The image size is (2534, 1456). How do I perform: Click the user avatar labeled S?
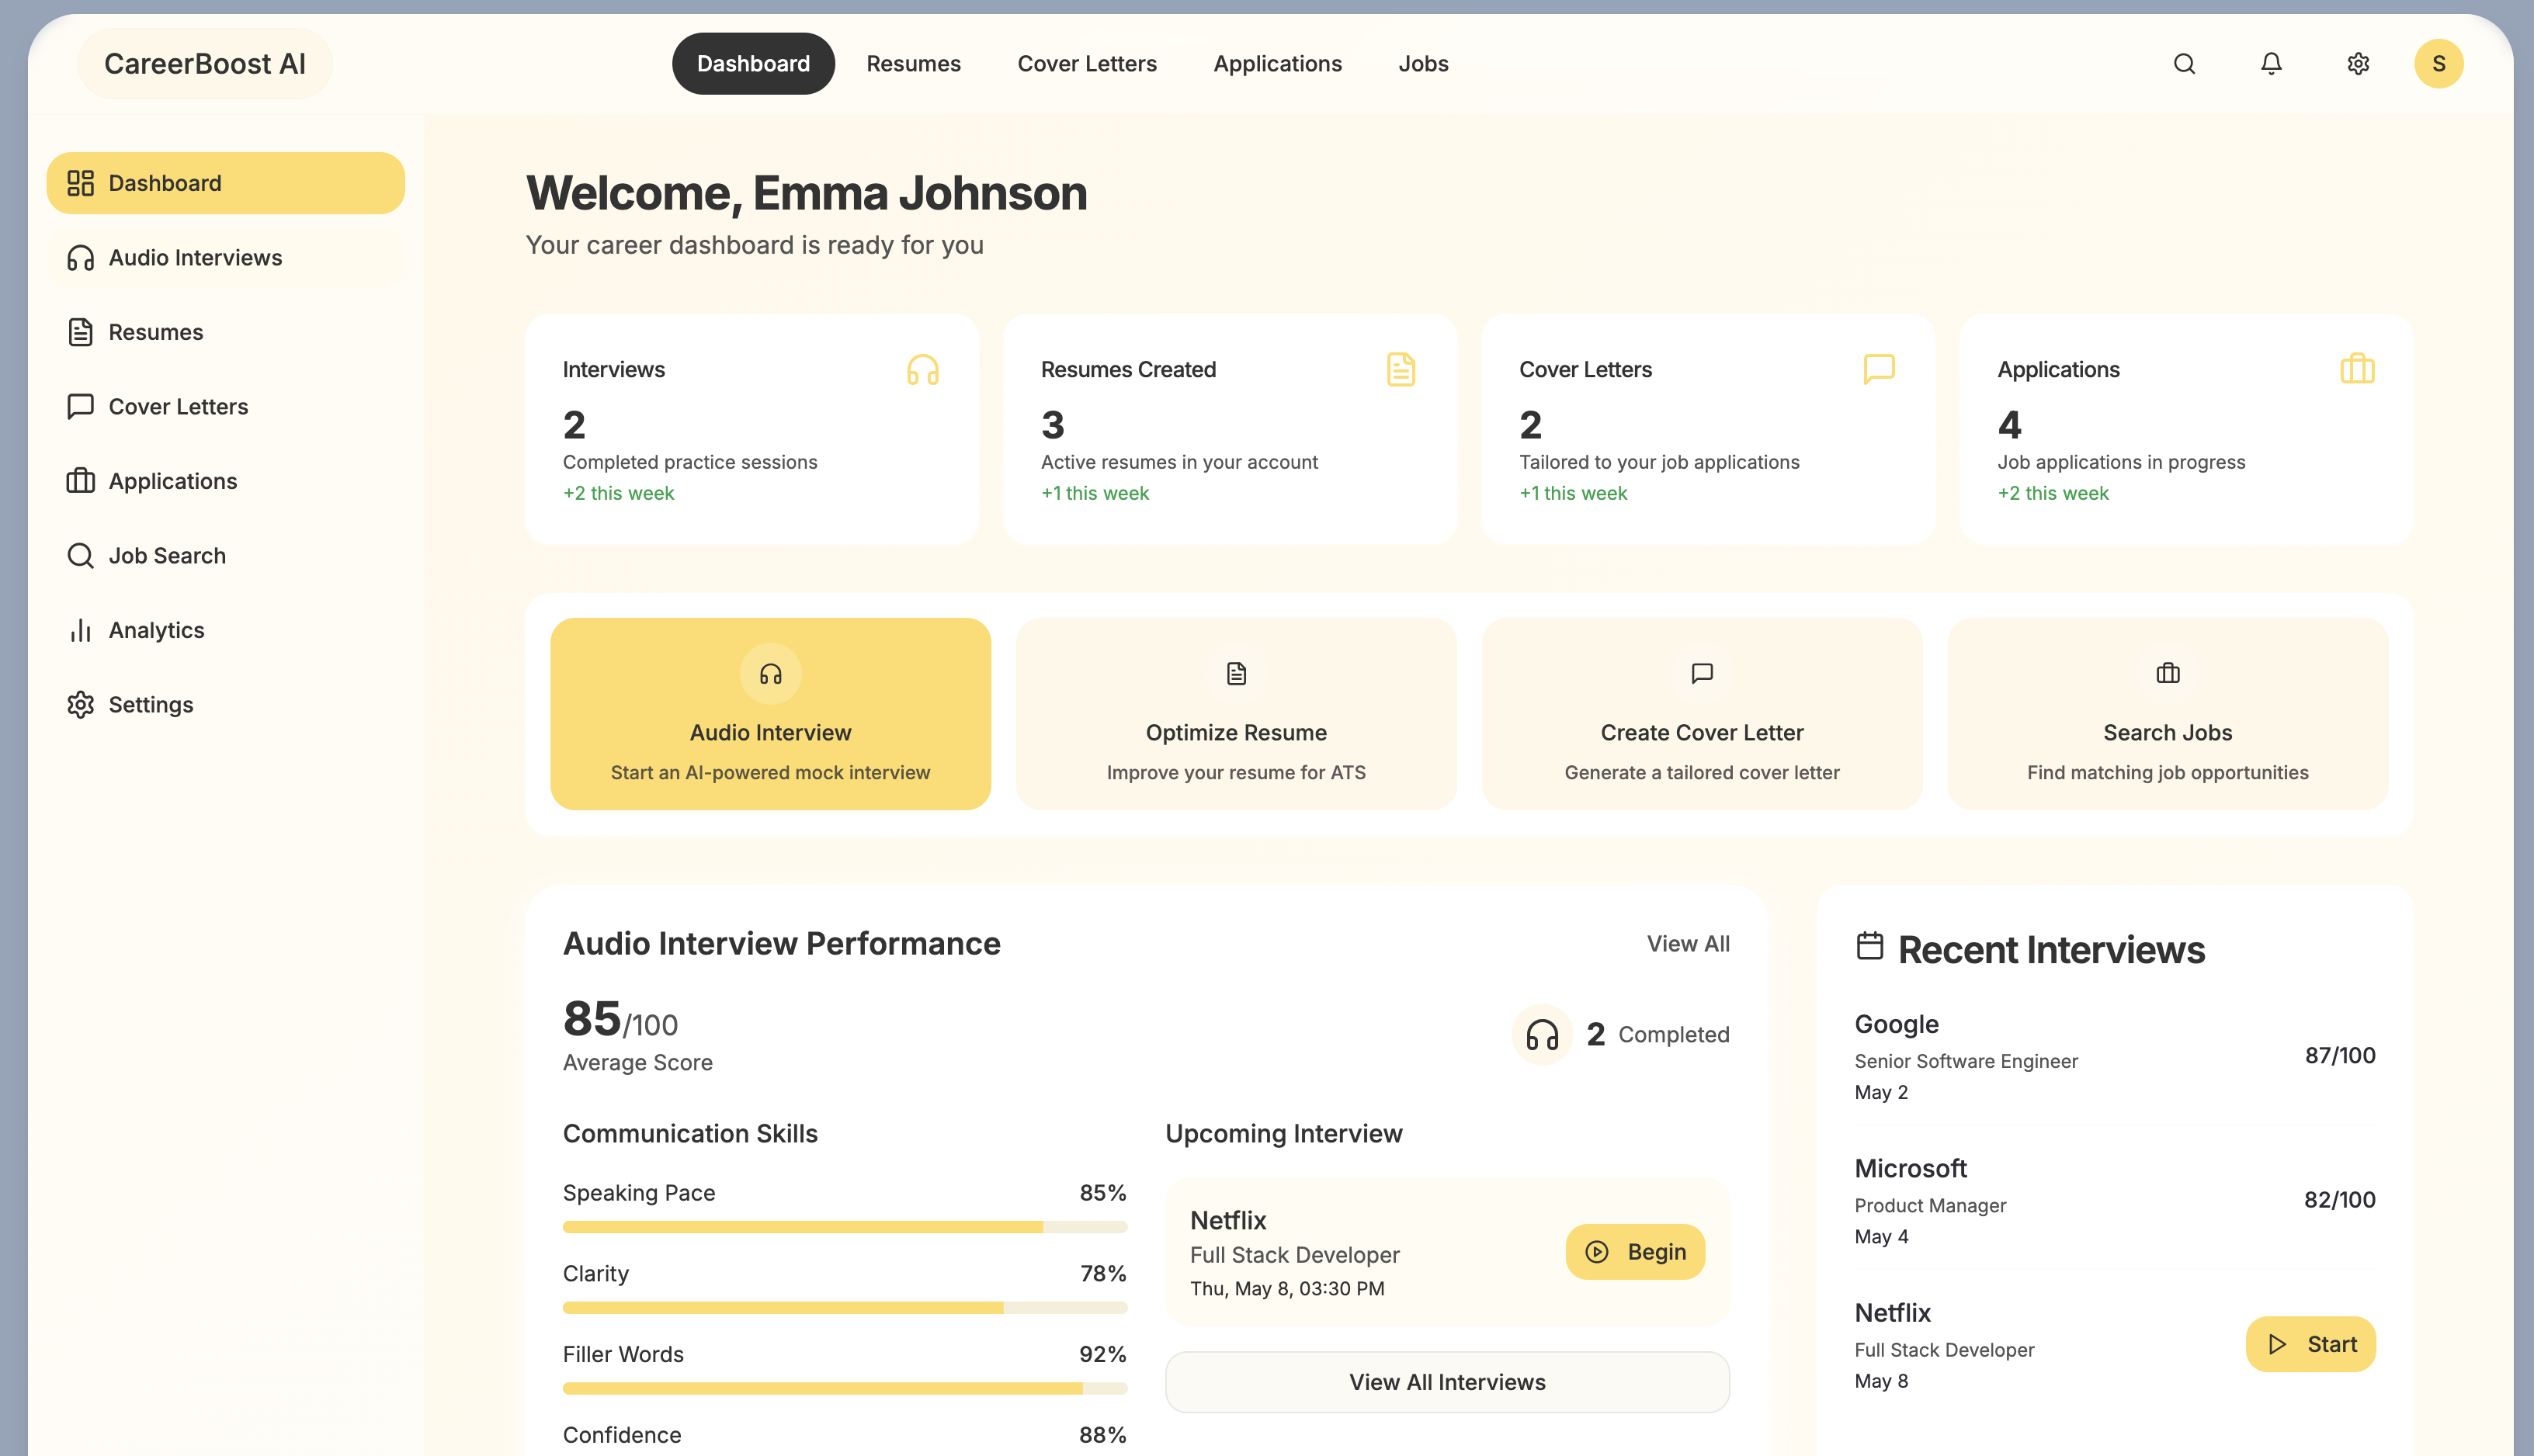(x=2438, y=64)
